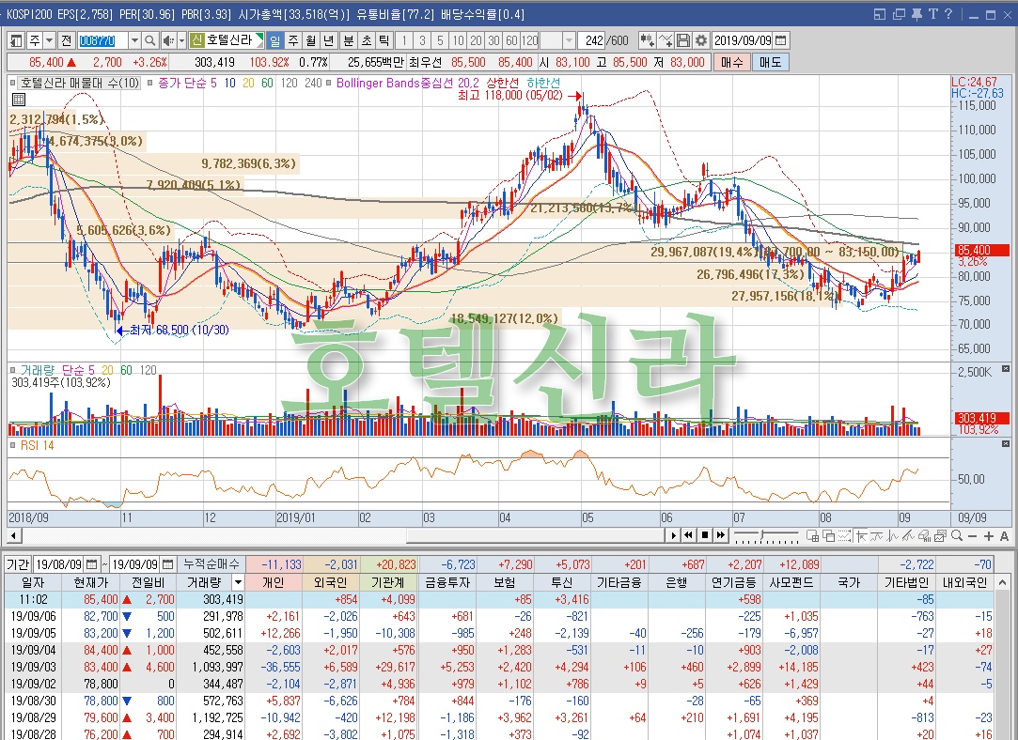Click the A auto-scale icon below chart
This screenshot has width=1018, height=740.
point(1004,536)
